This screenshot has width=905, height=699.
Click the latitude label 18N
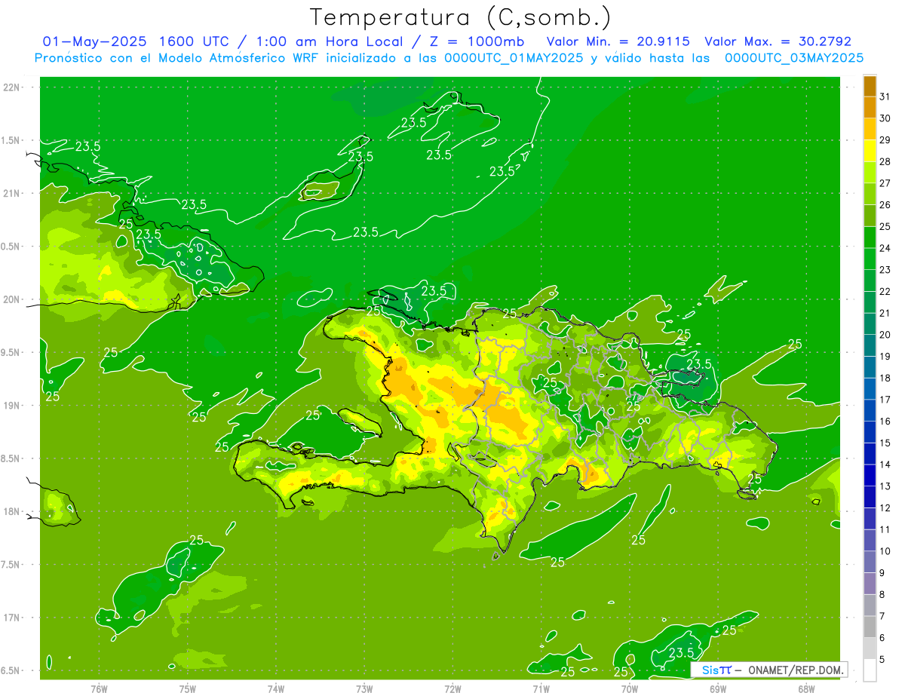tap(11, 511)
